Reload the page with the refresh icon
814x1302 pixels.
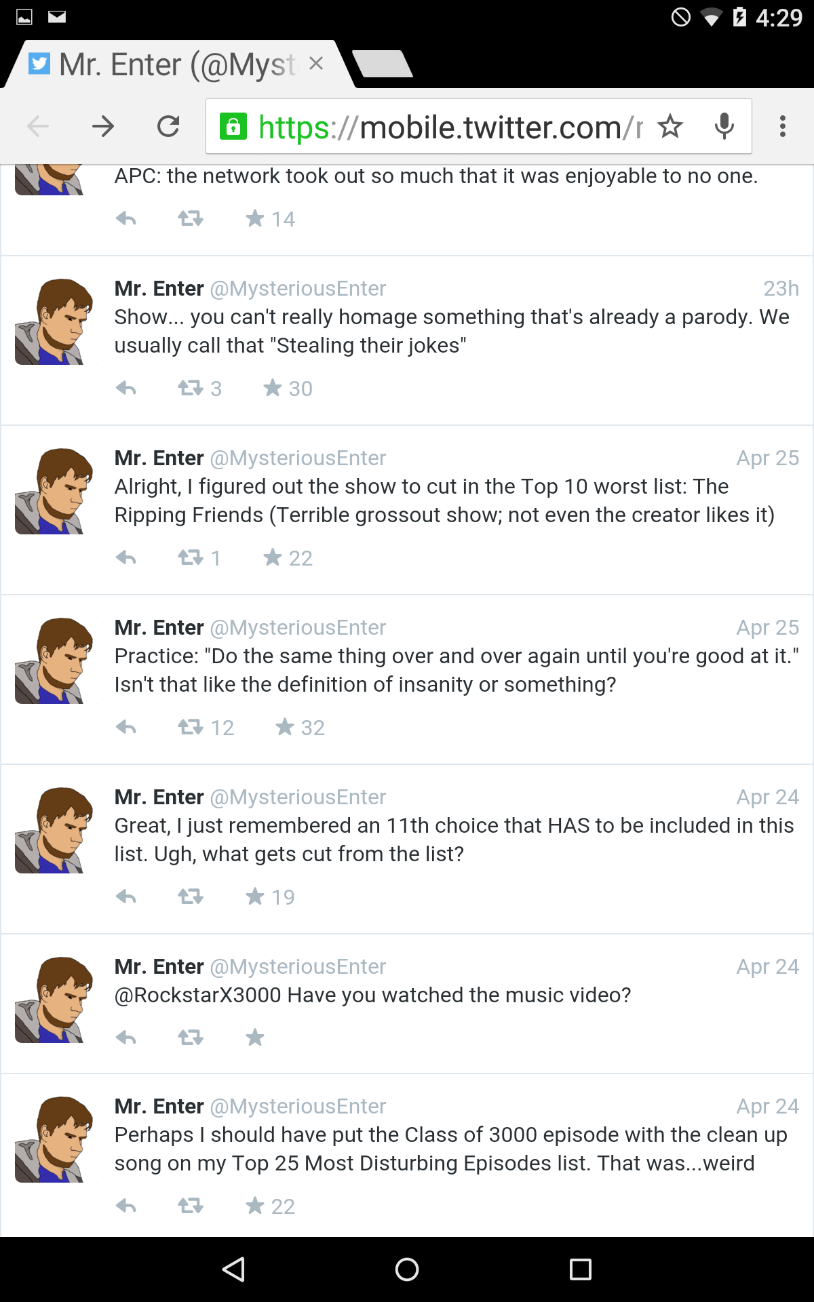[x=168, y=126]
